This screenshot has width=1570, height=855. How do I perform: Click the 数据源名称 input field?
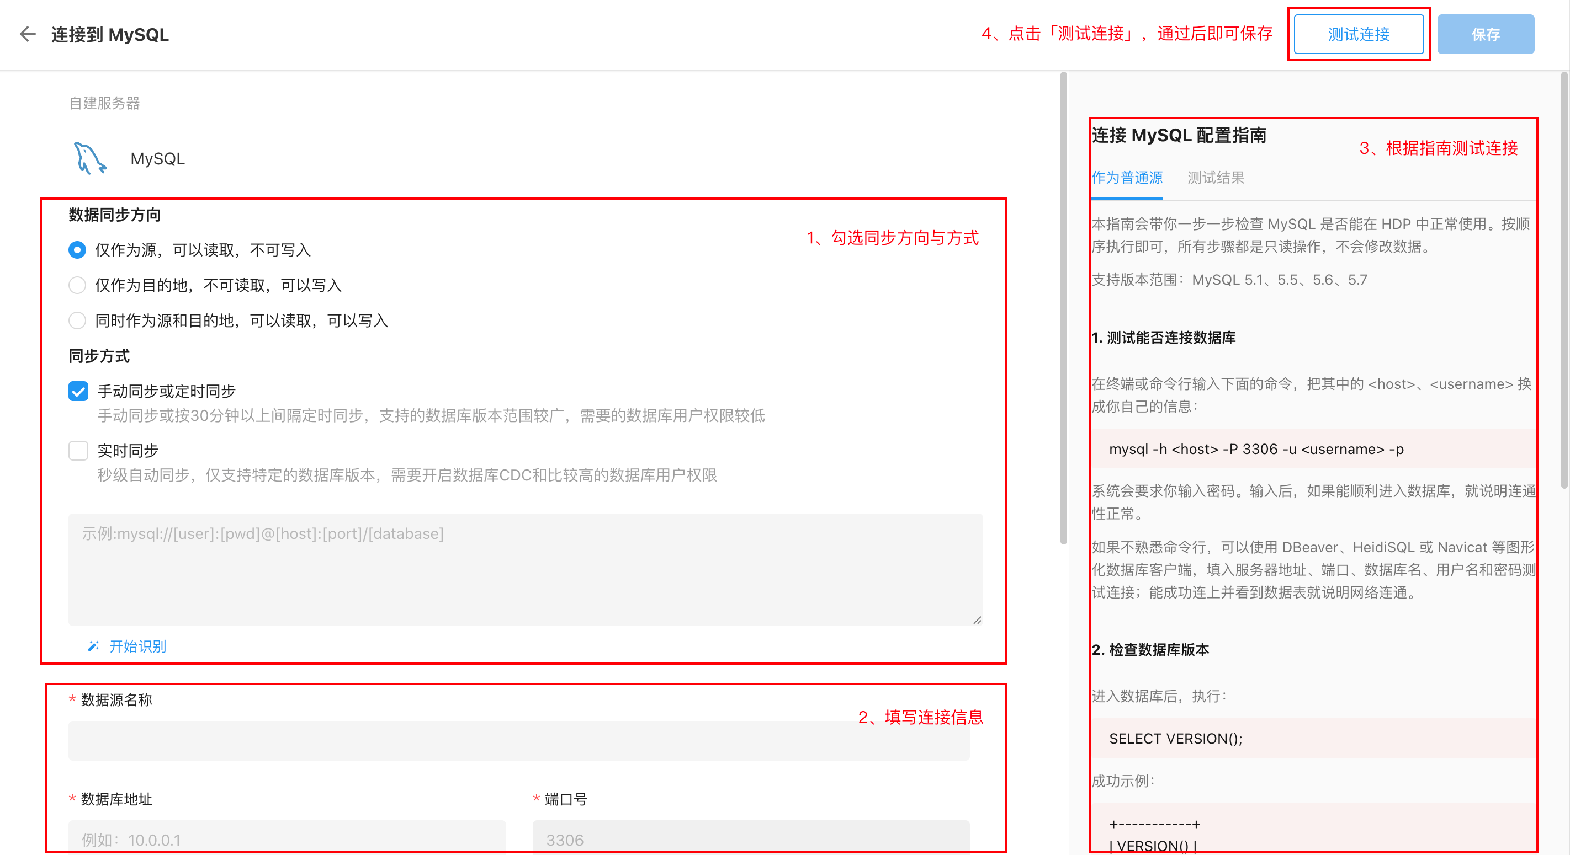519,741
